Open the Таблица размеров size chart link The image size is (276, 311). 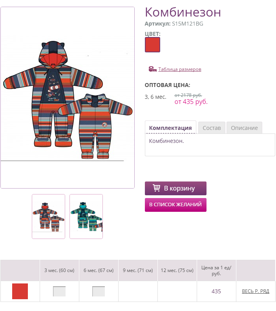click(180, 69)
